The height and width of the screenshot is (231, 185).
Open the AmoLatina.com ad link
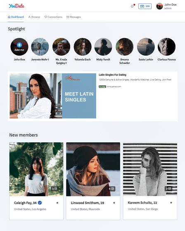tap(114, 87)
